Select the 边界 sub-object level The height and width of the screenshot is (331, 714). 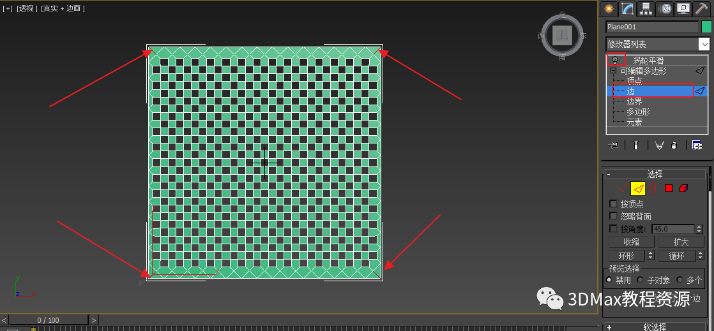tap(634, 102)
